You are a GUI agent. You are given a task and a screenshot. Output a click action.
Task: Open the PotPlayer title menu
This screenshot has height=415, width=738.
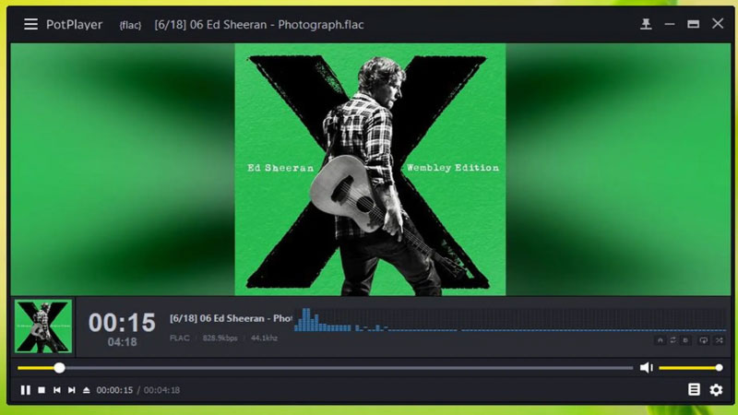(x=75, y=24)
